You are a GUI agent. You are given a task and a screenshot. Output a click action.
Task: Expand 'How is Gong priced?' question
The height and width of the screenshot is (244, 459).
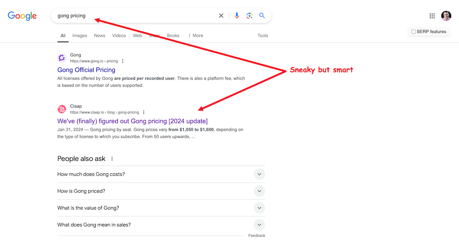[x=161, y=191]
